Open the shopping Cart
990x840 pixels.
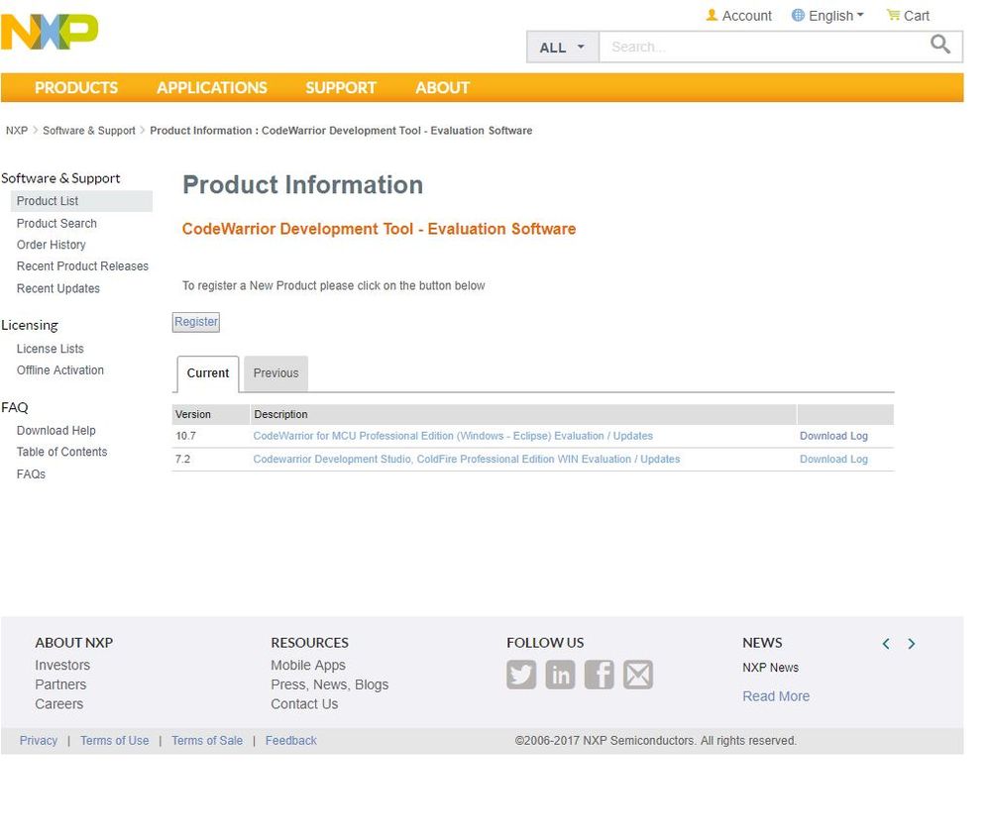pyautogui.click(x=908, y=16)
